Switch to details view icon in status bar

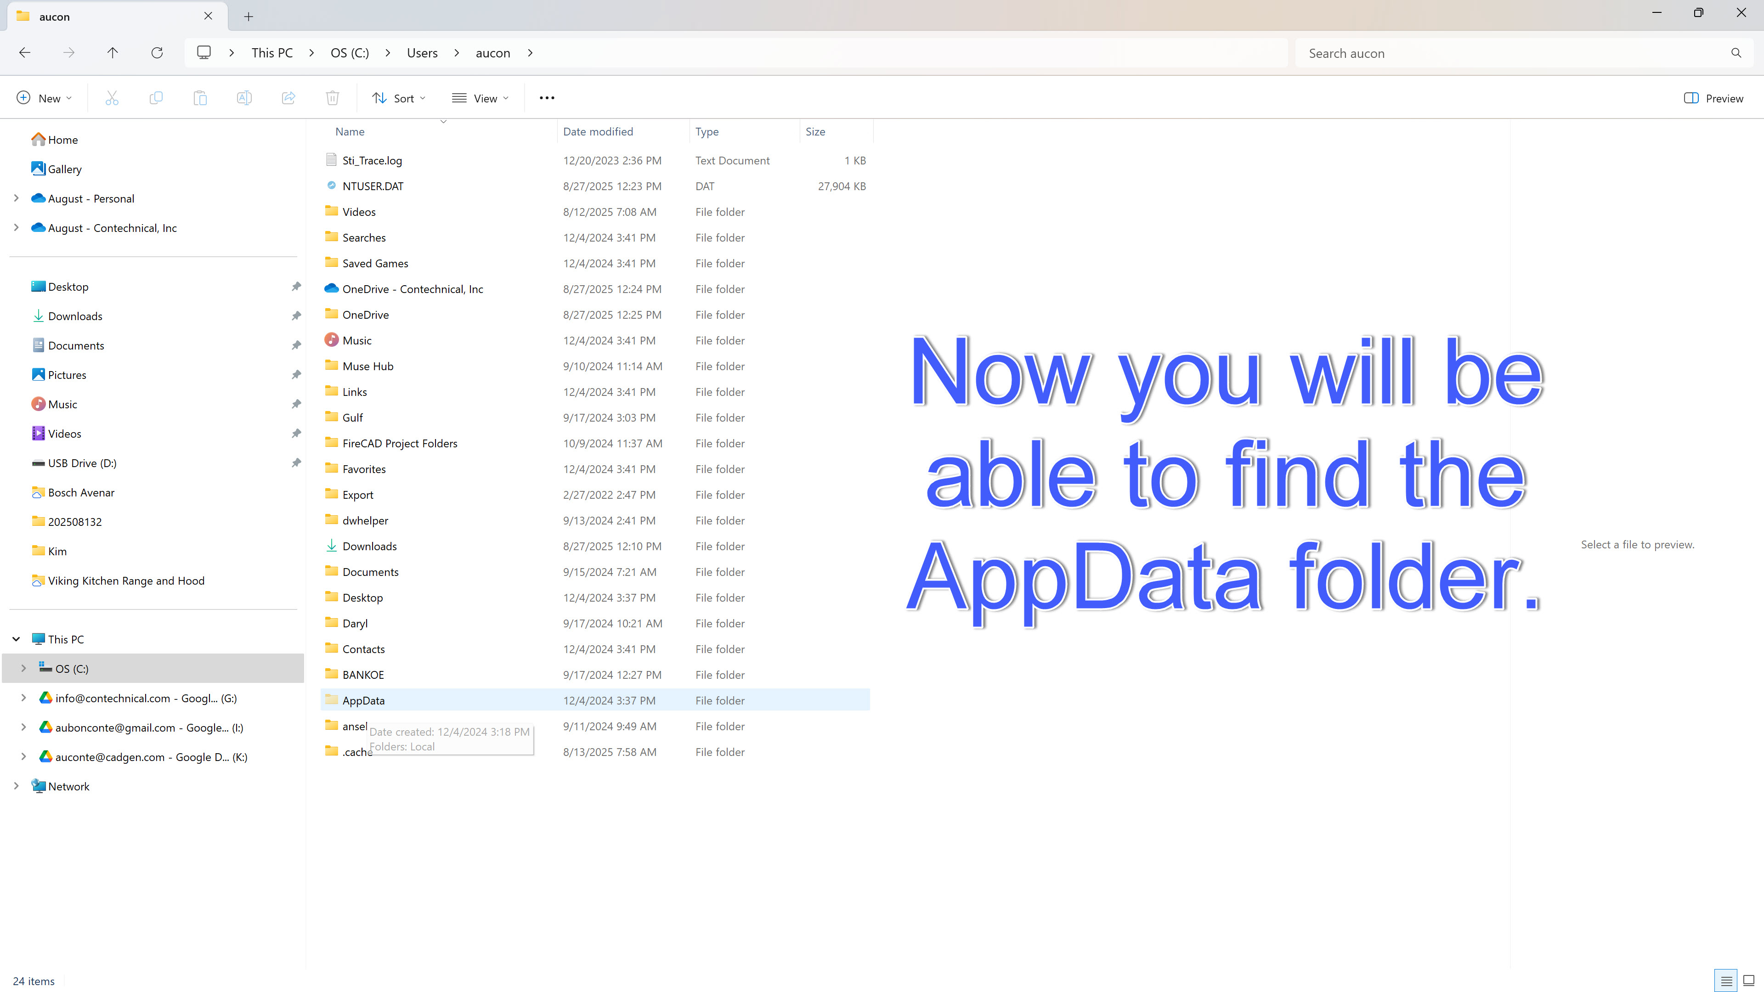1726,981
